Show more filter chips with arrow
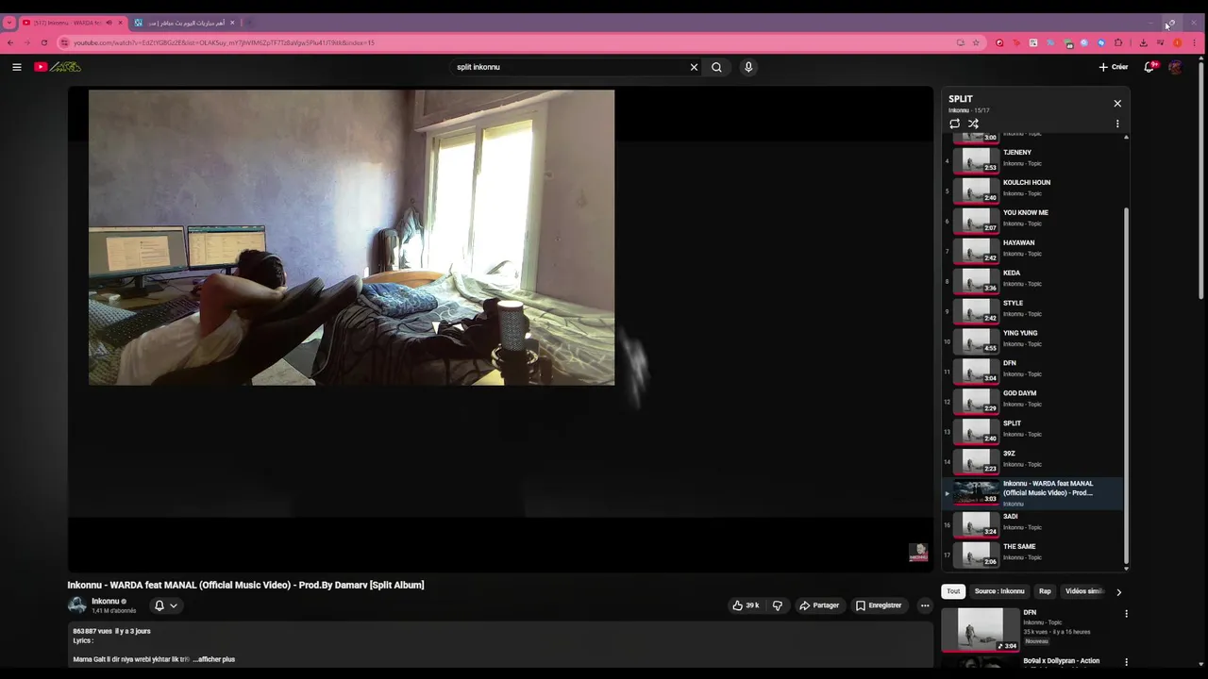Viewport: 1208px width, 679px height. (1119, 592)
